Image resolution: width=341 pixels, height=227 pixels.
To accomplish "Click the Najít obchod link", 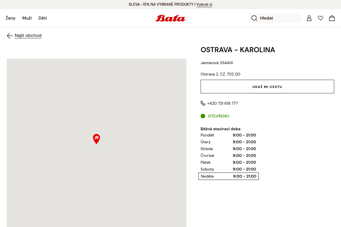I will pyautogui.click(x=28, y=35).
